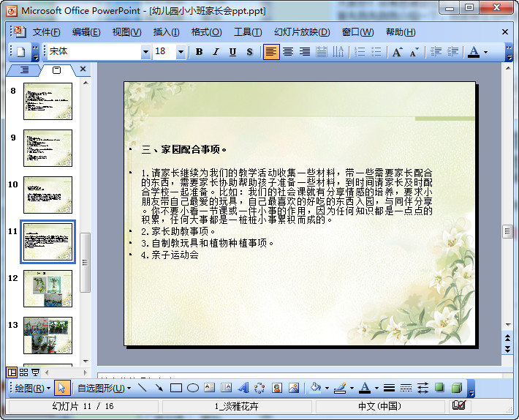Switch to the Outline tab

(24, 70)
